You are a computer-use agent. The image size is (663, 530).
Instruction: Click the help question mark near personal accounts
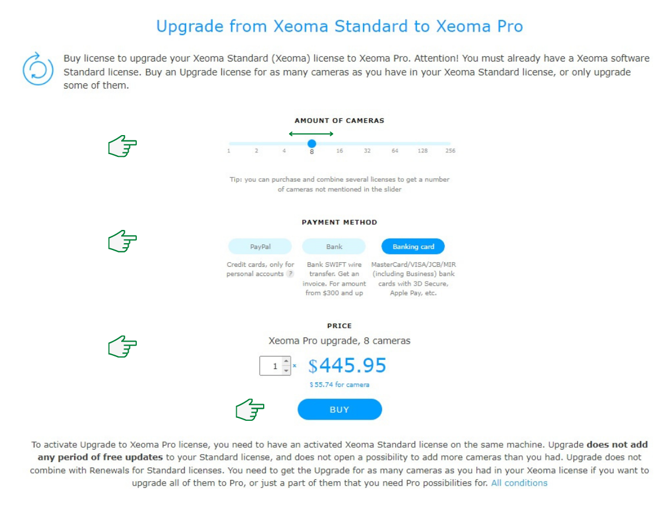pyautogui.click(x=292, y=274)
